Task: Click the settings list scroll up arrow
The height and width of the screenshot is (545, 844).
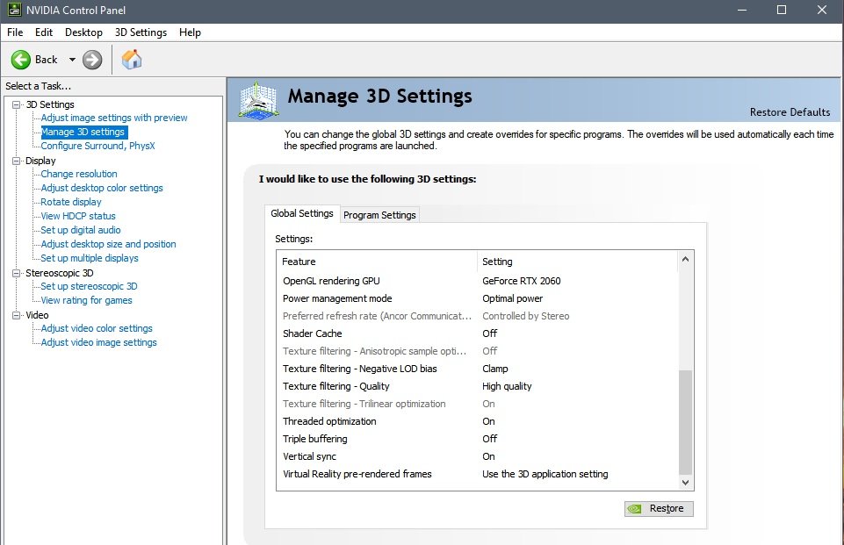Action: (x=685, y=259)
